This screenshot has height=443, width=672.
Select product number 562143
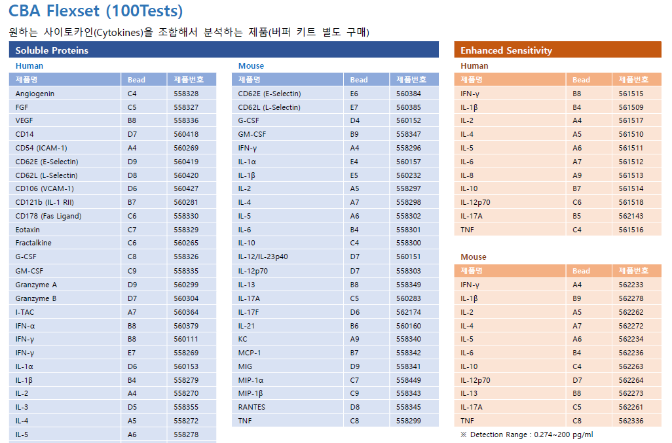click(x=631, y=216)
